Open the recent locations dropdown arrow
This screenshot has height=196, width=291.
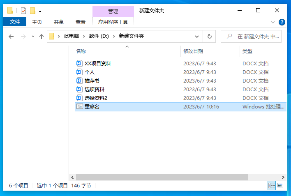pyautogui.click(x=33, y=37)
